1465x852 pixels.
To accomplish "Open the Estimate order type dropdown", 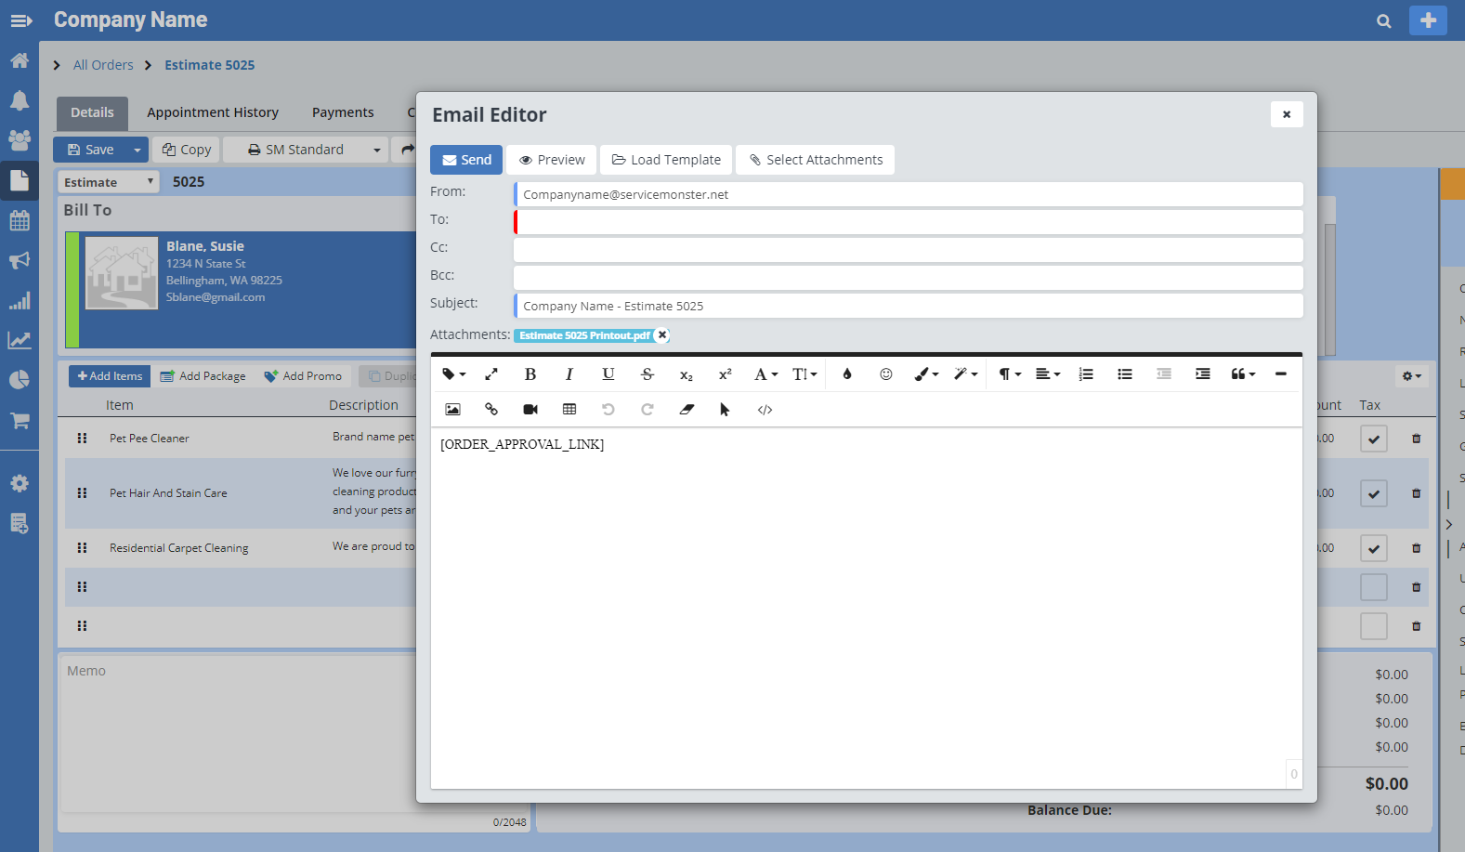I will click(x=108, y=182).
